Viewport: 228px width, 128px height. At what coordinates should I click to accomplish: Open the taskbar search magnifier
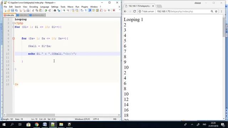pos(12,124)
